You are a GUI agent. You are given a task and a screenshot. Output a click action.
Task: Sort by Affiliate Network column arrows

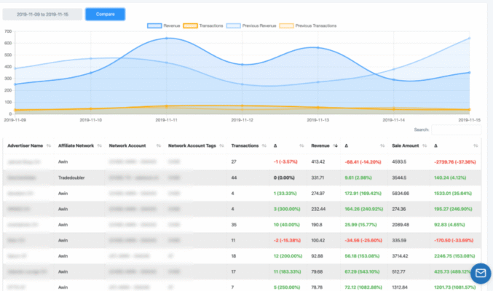click(x=100, y=145)
